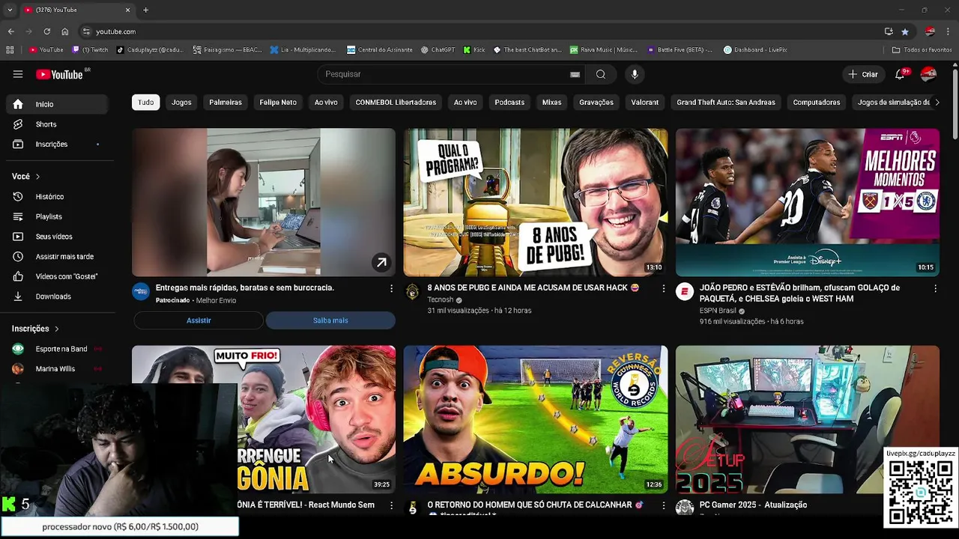Click Saiba mais on the ad

coord(330,320)
